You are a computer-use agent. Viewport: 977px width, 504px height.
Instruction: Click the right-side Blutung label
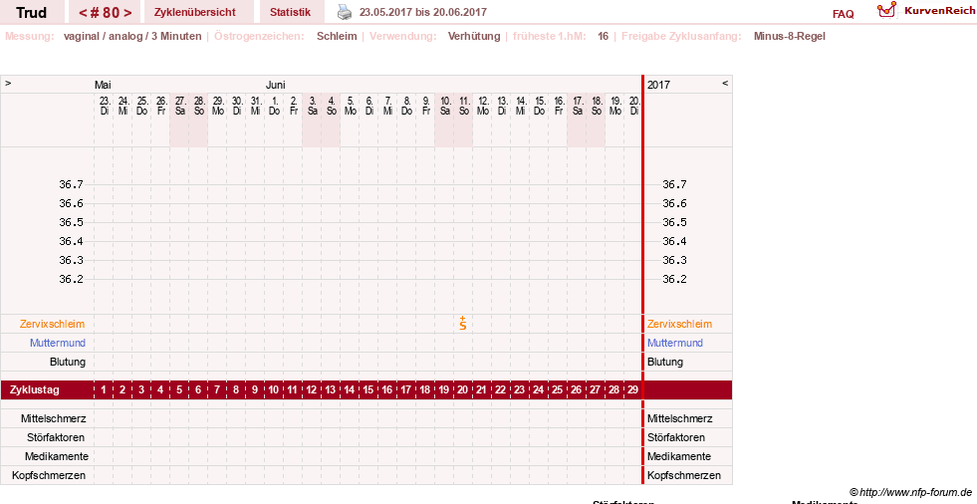point(665,362)
